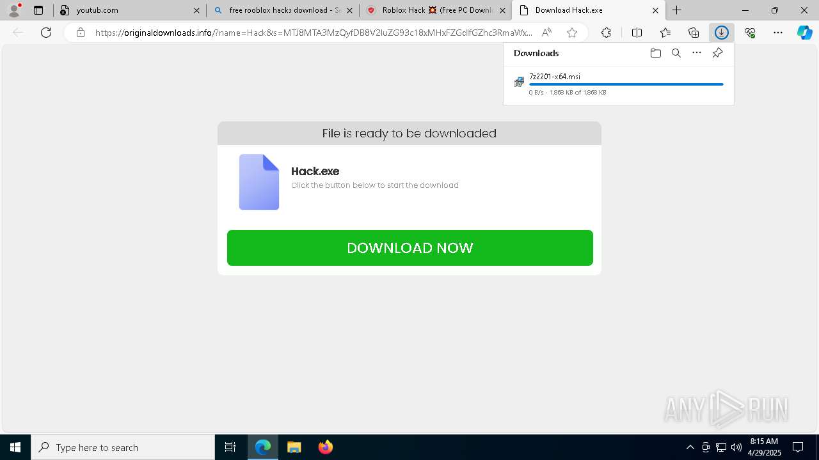Open the taskbar clock and date
The height and width of the screenshot is (460, 819).
[x=764, y=447]
